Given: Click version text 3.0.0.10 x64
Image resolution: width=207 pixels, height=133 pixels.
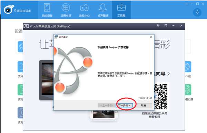Looking at the screenshot, I should 146,98.
